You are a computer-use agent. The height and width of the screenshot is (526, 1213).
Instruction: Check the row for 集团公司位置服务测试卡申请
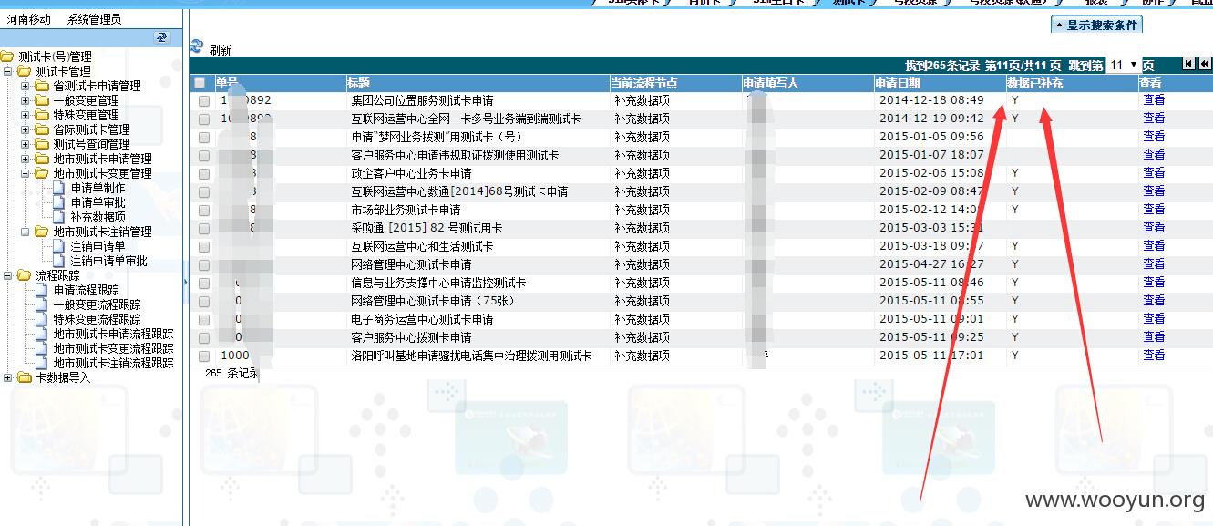click(204, 100)
